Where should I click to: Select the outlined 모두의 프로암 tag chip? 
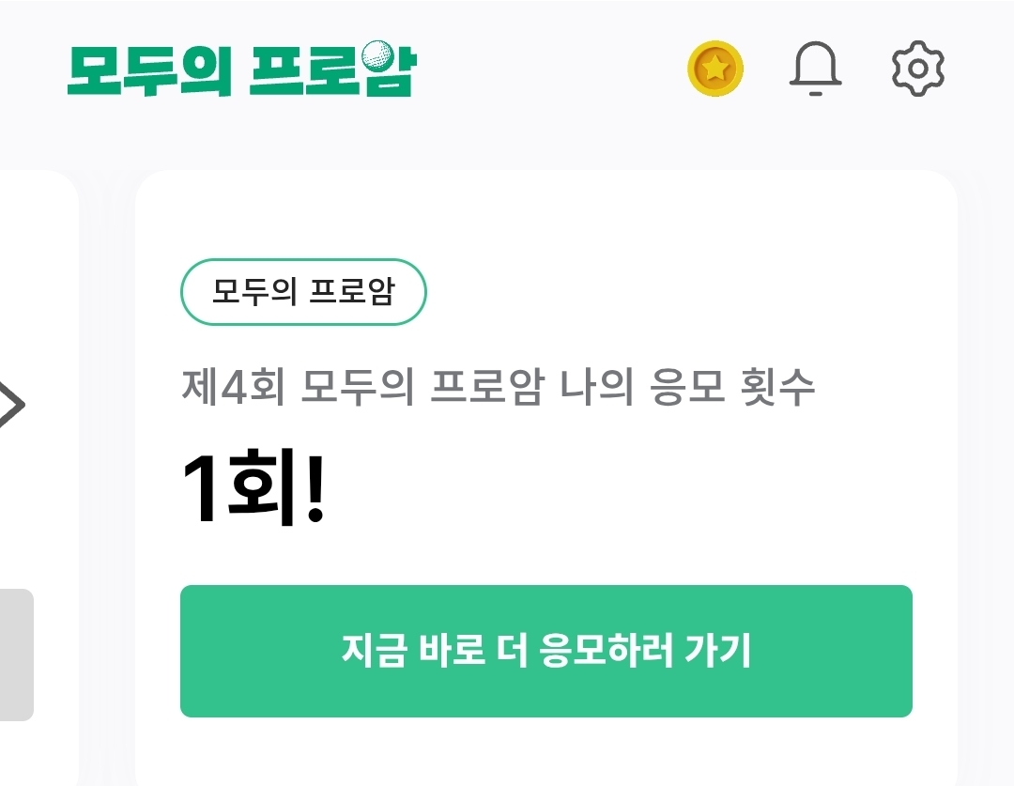303,292
